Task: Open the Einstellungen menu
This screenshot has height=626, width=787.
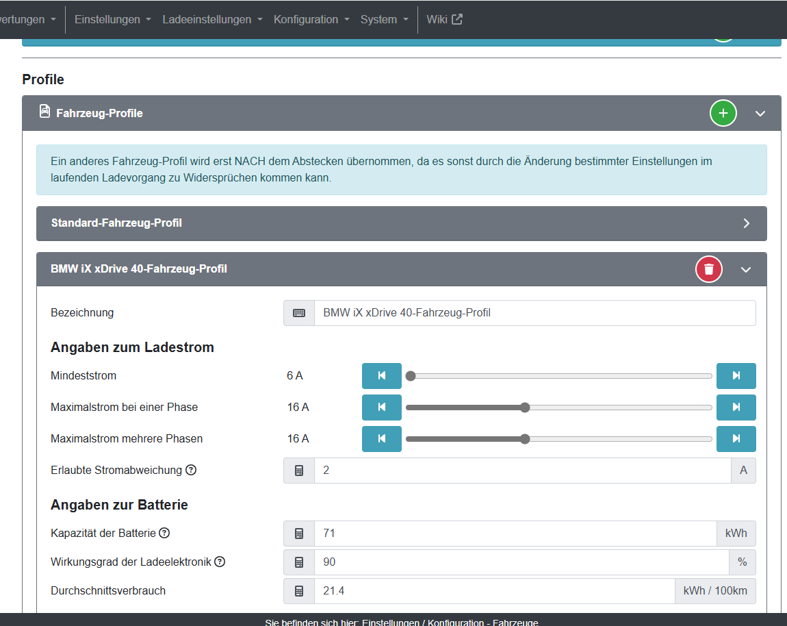Action: [x=112, y=19]
